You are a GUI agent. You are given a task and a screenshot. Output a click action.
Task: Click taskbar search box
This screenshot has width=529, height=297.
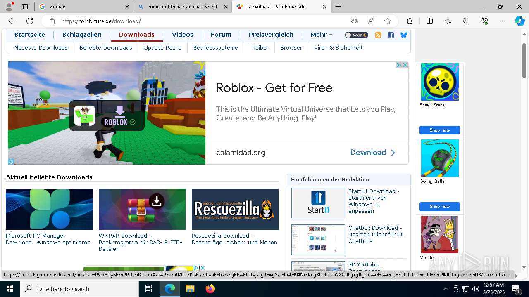click(79, 289)
